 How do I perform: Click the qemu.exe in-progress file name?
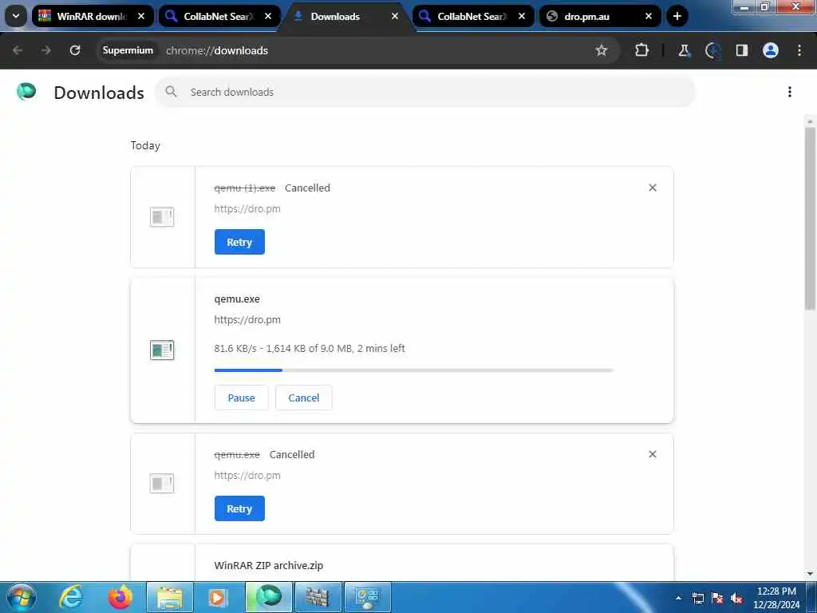[x=236, y=299]
